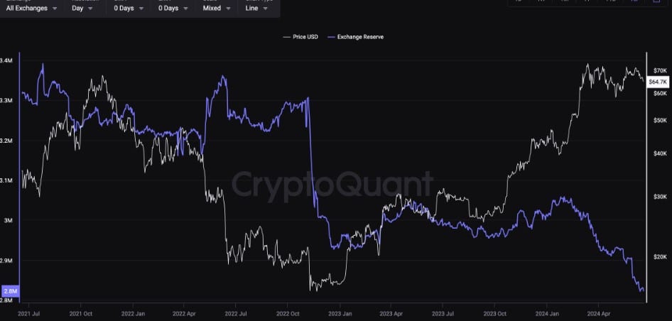This screenshot has height=321, width=672.
Task: Click the 3.4M reserve axis label
Action: click(x=6, y=60)
